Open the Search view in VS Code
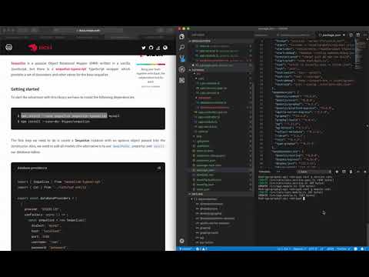The width and height of the screenshot is (369, 277). click(x=182, y=48)
